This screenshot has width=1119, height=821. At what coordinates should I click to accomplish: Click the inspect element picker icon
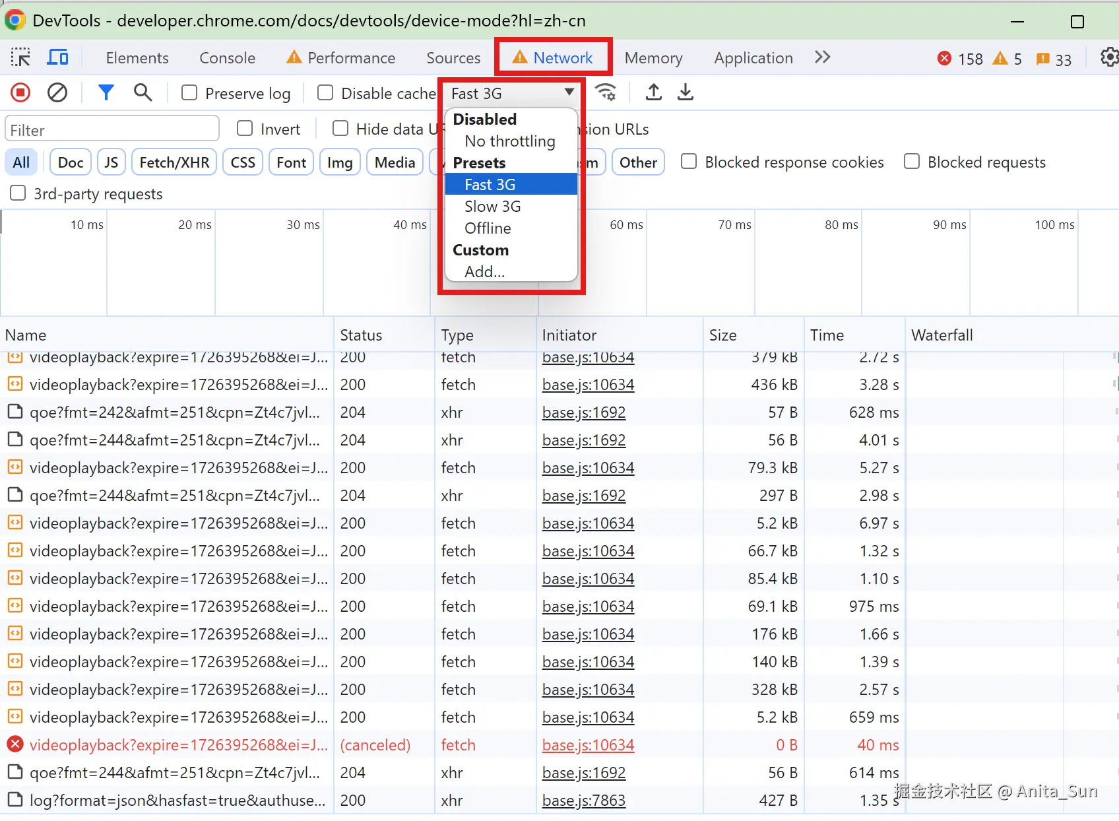(20, 57)
